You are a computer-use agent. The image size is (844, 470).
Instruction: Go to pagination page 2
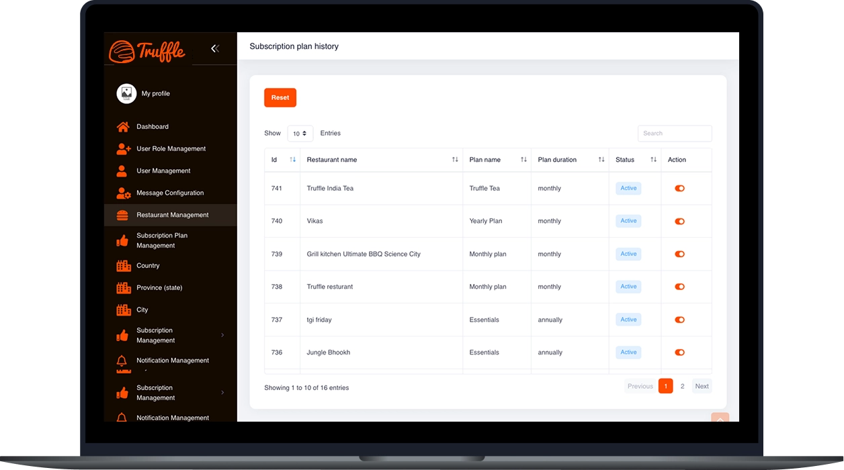click(682, 386)
